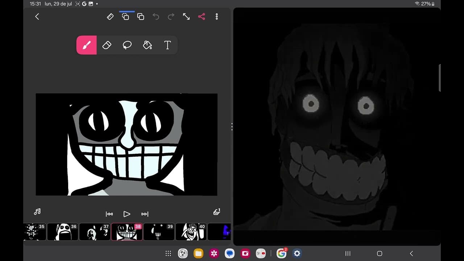This screenshot has width=464, height=261.
Task: Open the layers stack icon
Action: click(217, 212)
